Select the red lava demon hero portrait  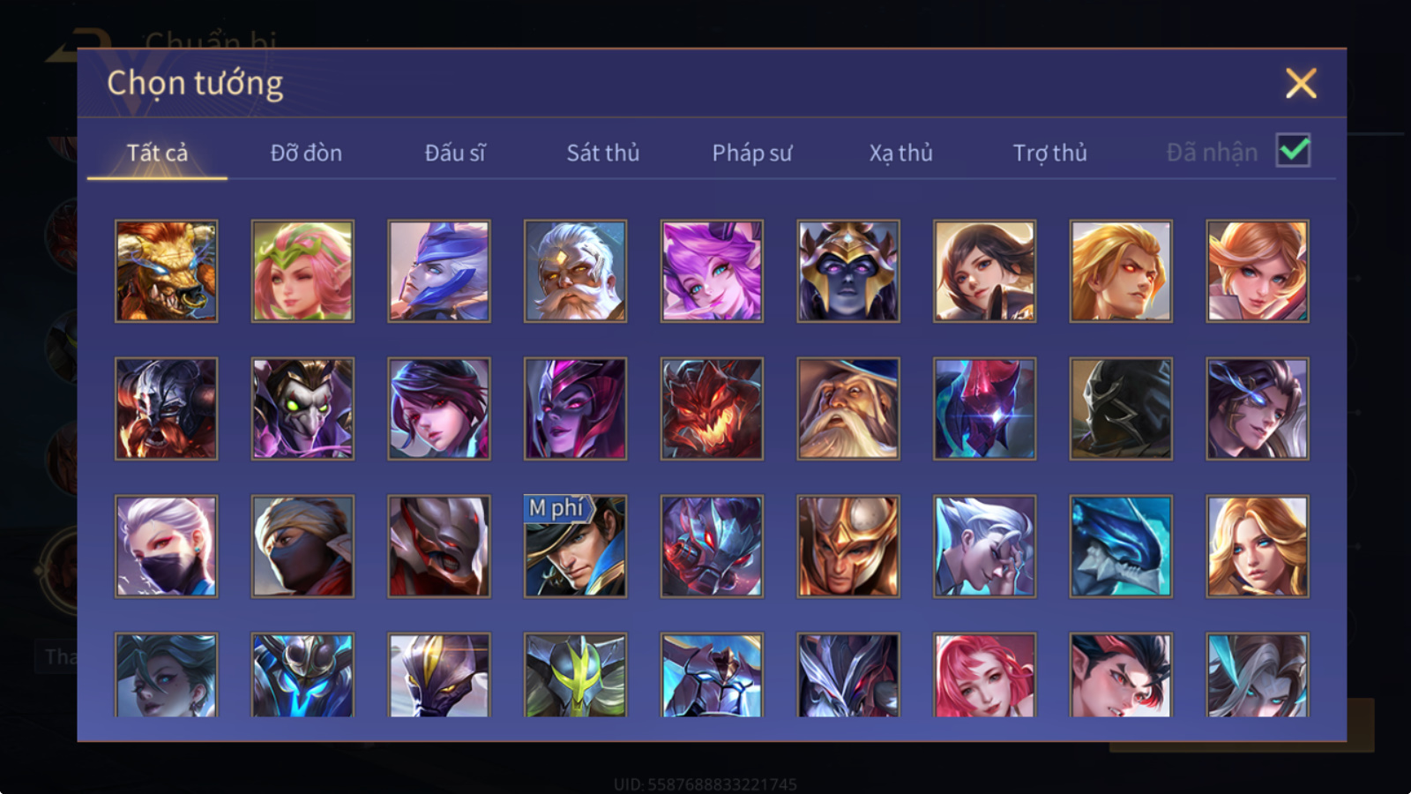[x=712, y=408]
